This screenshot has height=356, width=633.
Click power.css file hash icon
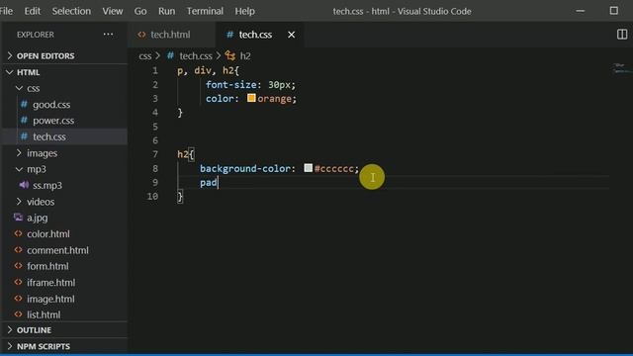click(24, 121)
